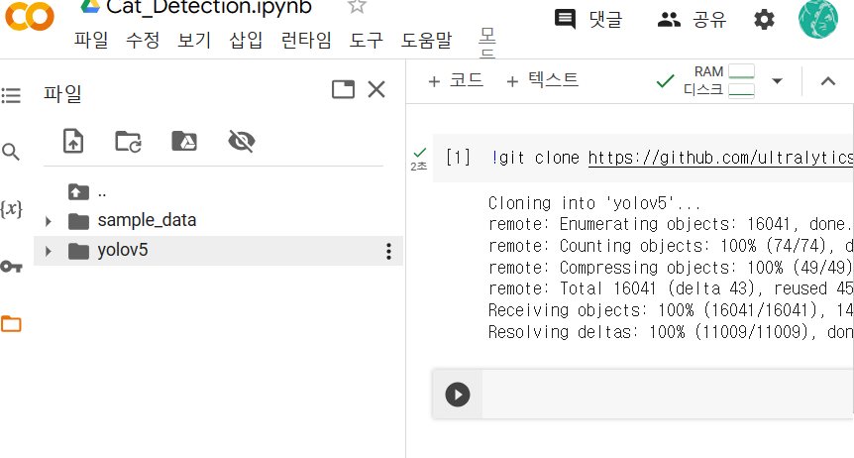Open the search sidebar icon
The width and height of the screenshot is (854, 458).
11,152
